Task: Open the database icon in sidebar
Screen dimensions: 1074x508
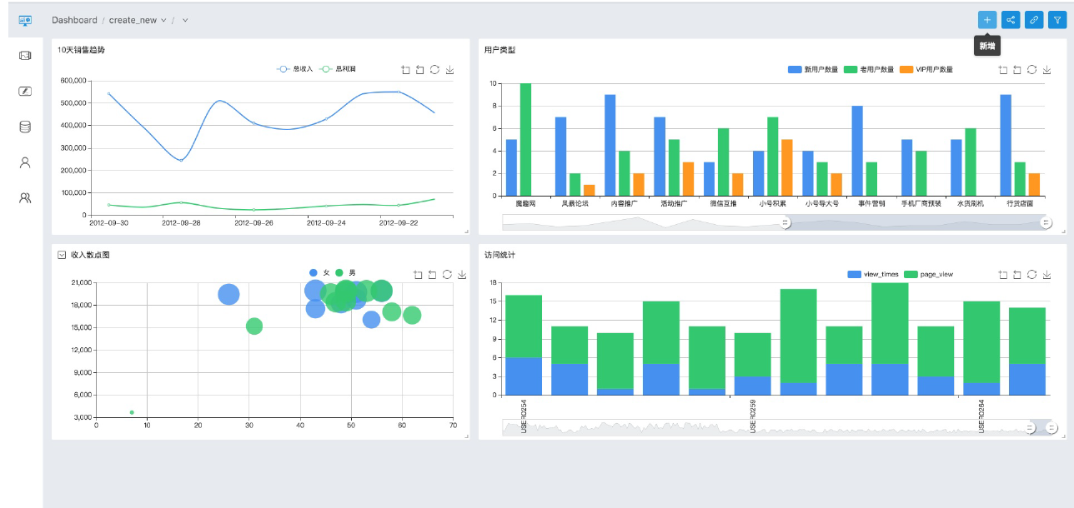Action: [x=25, y=127]
